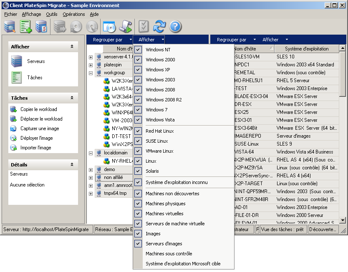348x272 pixels.
Task: Click the Capturer une image link
Action: tap(40, 128)
